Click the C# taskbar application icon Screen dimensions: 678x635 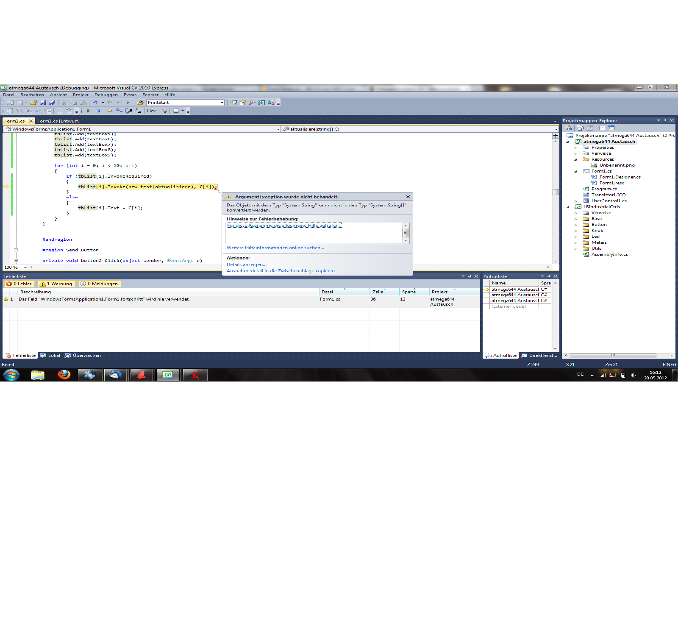pyautogui.click(x=168, y=375)
